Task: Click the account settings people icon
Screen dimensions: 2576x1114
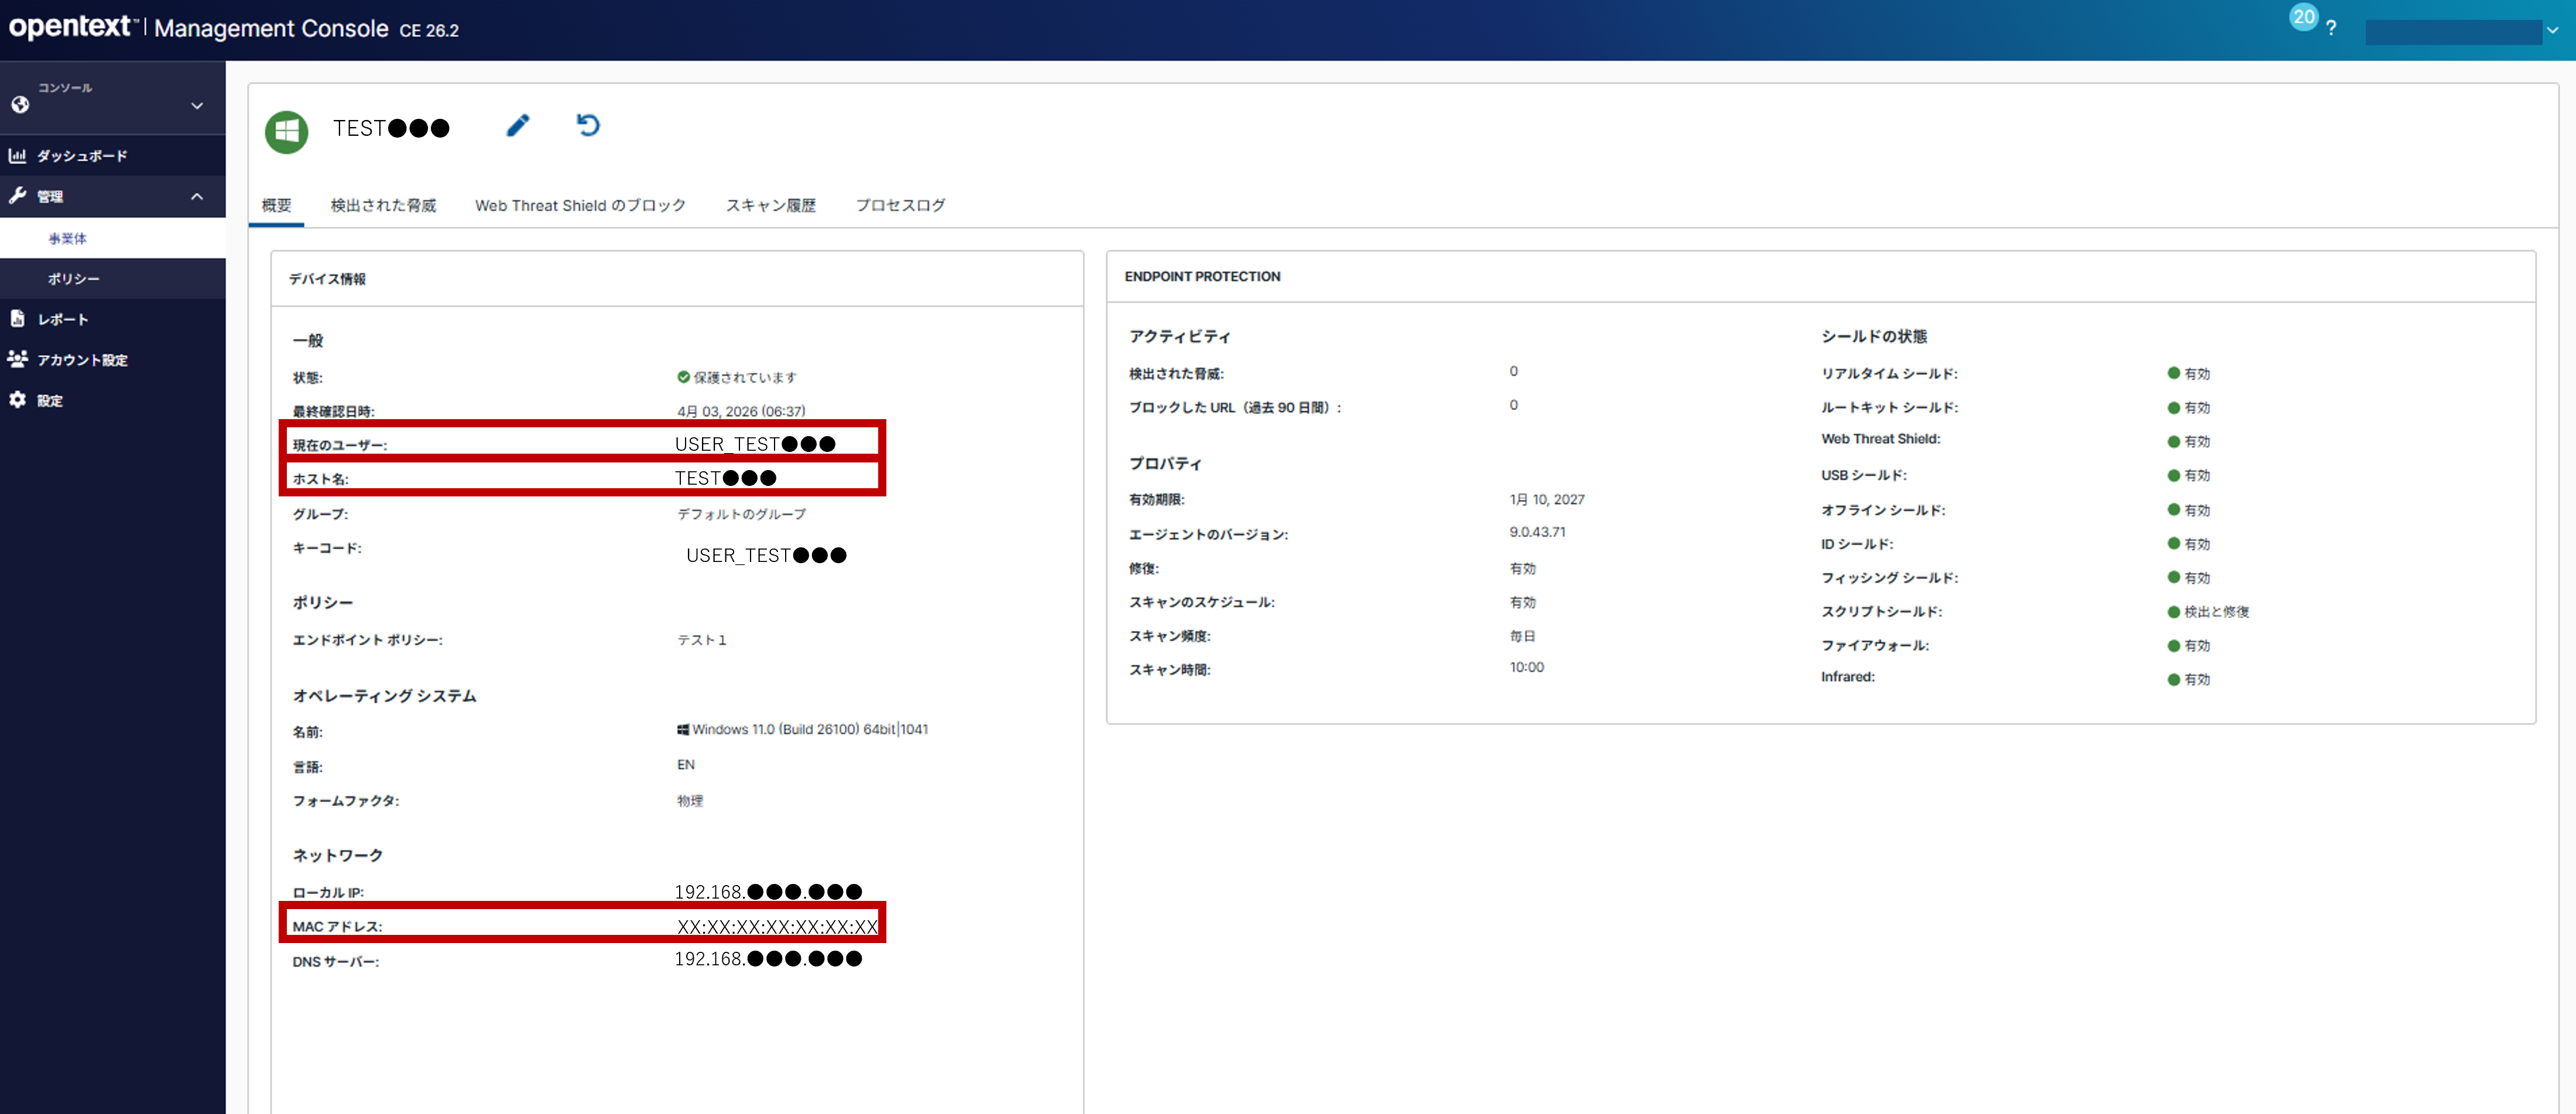Action: pyautogui.click(x=17, y=359)
